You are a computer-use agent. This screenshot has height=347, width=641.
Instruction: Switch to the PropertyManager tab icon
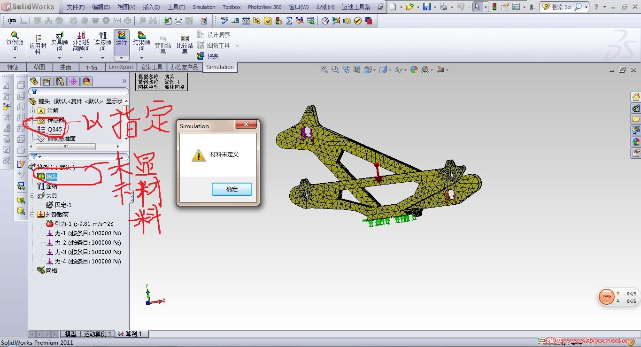[x=46, y=81]
